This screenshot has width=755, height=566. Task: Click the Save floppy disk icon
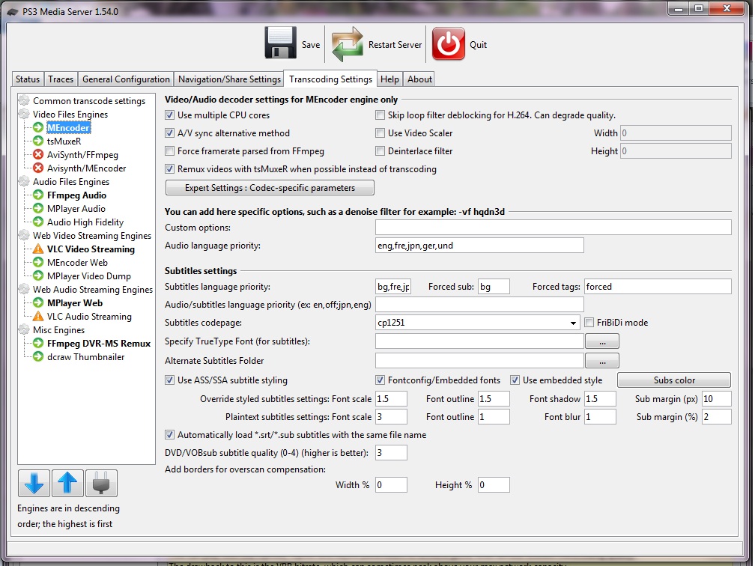(280, 43)
